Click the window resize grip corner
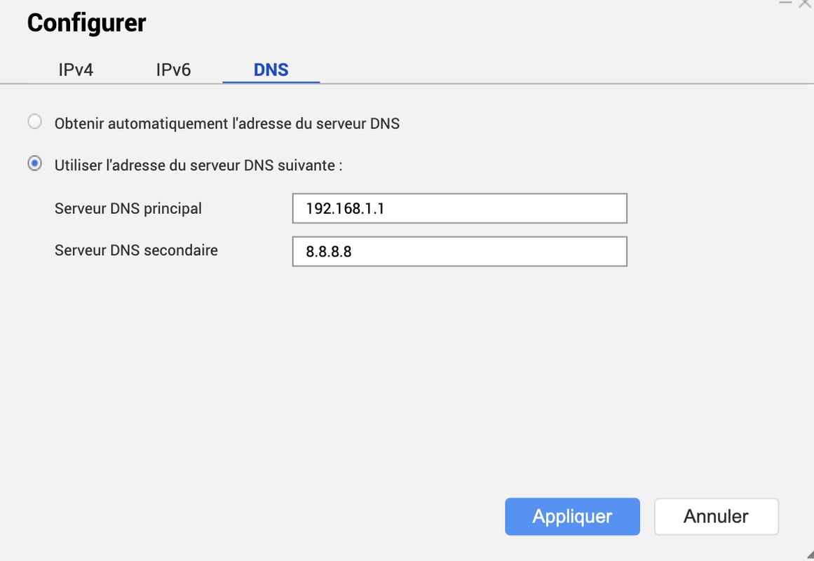 810,556
